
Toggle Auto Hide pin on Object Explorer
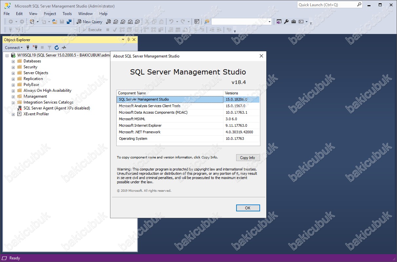coord(128,40)
